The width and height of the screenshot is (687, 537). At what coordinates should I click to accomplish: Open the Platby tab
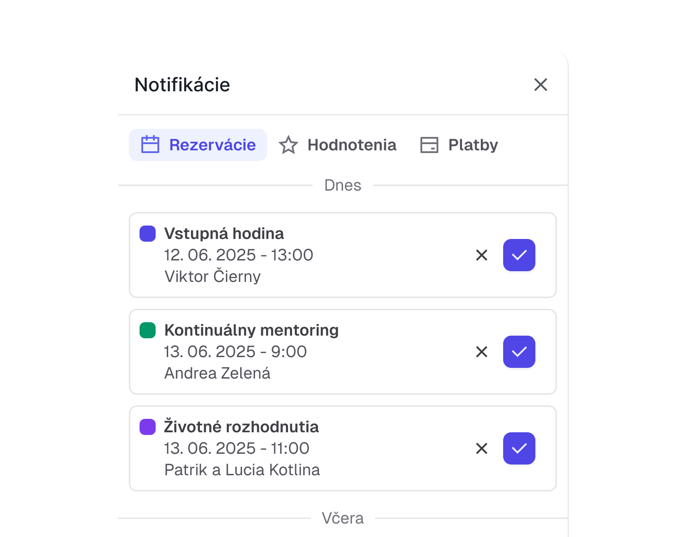tap(473, 145)
